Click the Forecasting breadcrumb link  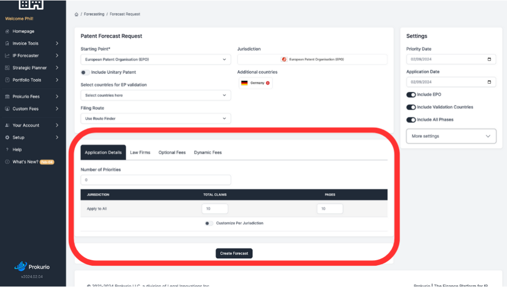click(x=94, y=14)
